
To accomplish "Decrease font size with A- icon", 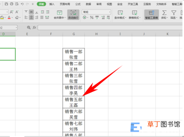I will click(x=17, y=12).
